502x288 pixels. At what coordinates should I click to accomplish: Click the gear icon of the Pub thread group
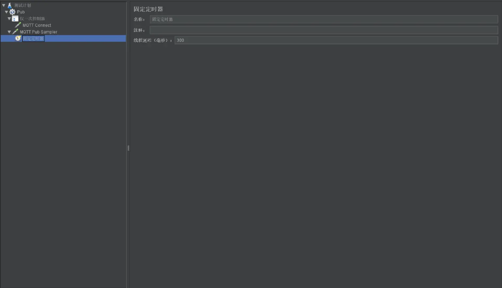click(x=12, y=12)
